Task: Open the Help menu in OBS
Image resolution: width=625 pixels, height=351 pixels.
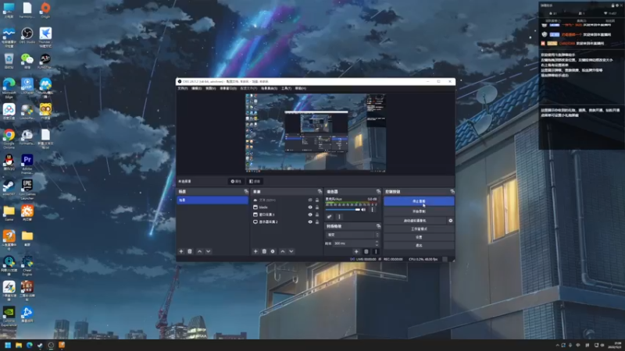Action: 301,88
